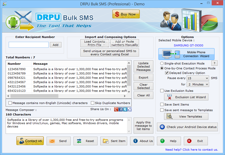The height and width of the screenshot is (155, 225).
Task: Open the 2 Minutes duration dropdown
Action: coord(198,84)
